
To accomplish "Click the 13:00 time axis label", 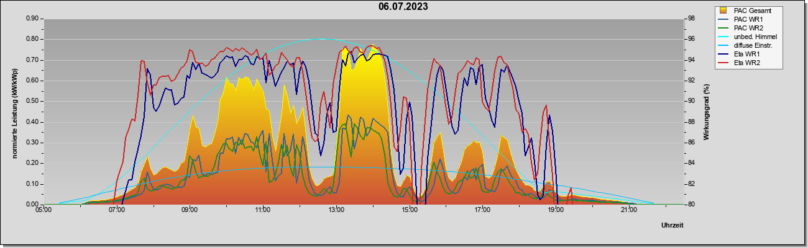I will [336, 211].
